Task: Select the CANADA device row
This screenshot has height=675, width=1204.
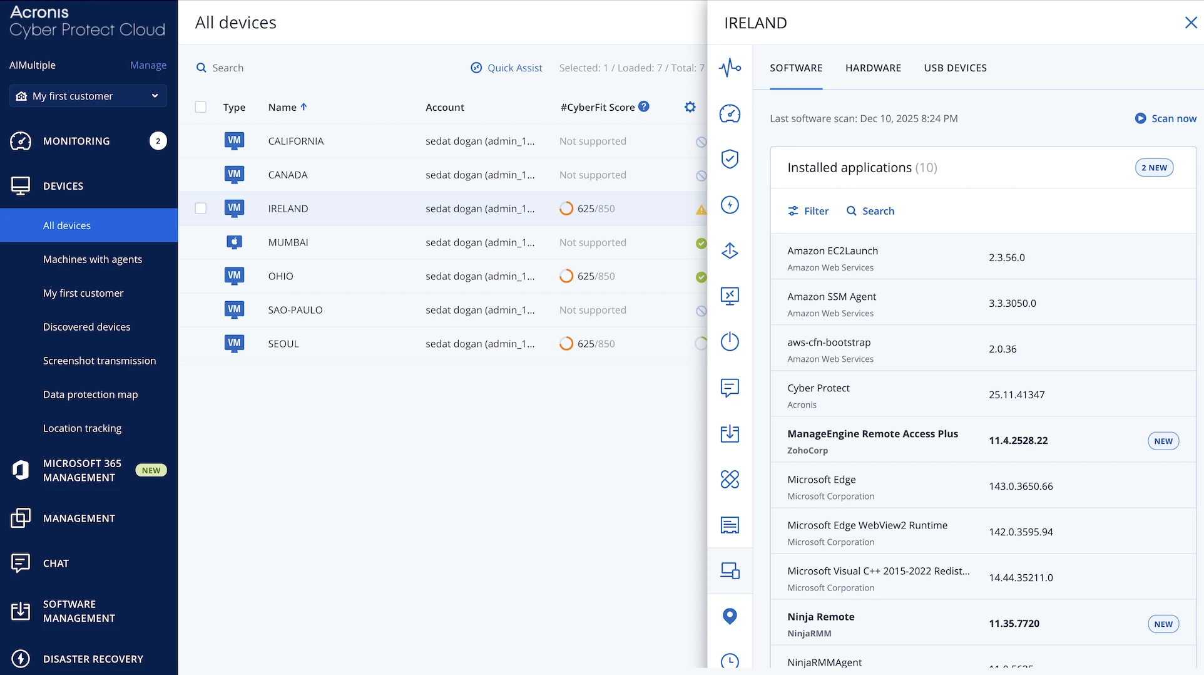Action: (442, 175)
